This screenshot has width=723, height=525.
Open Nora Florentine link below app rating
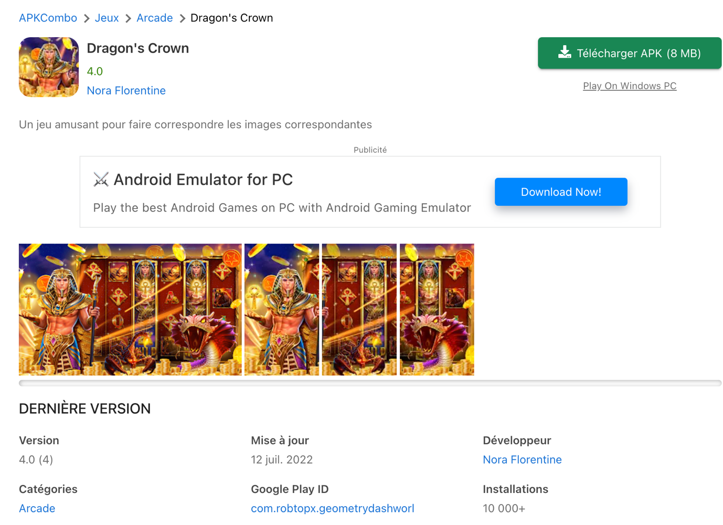click(126, 90)
